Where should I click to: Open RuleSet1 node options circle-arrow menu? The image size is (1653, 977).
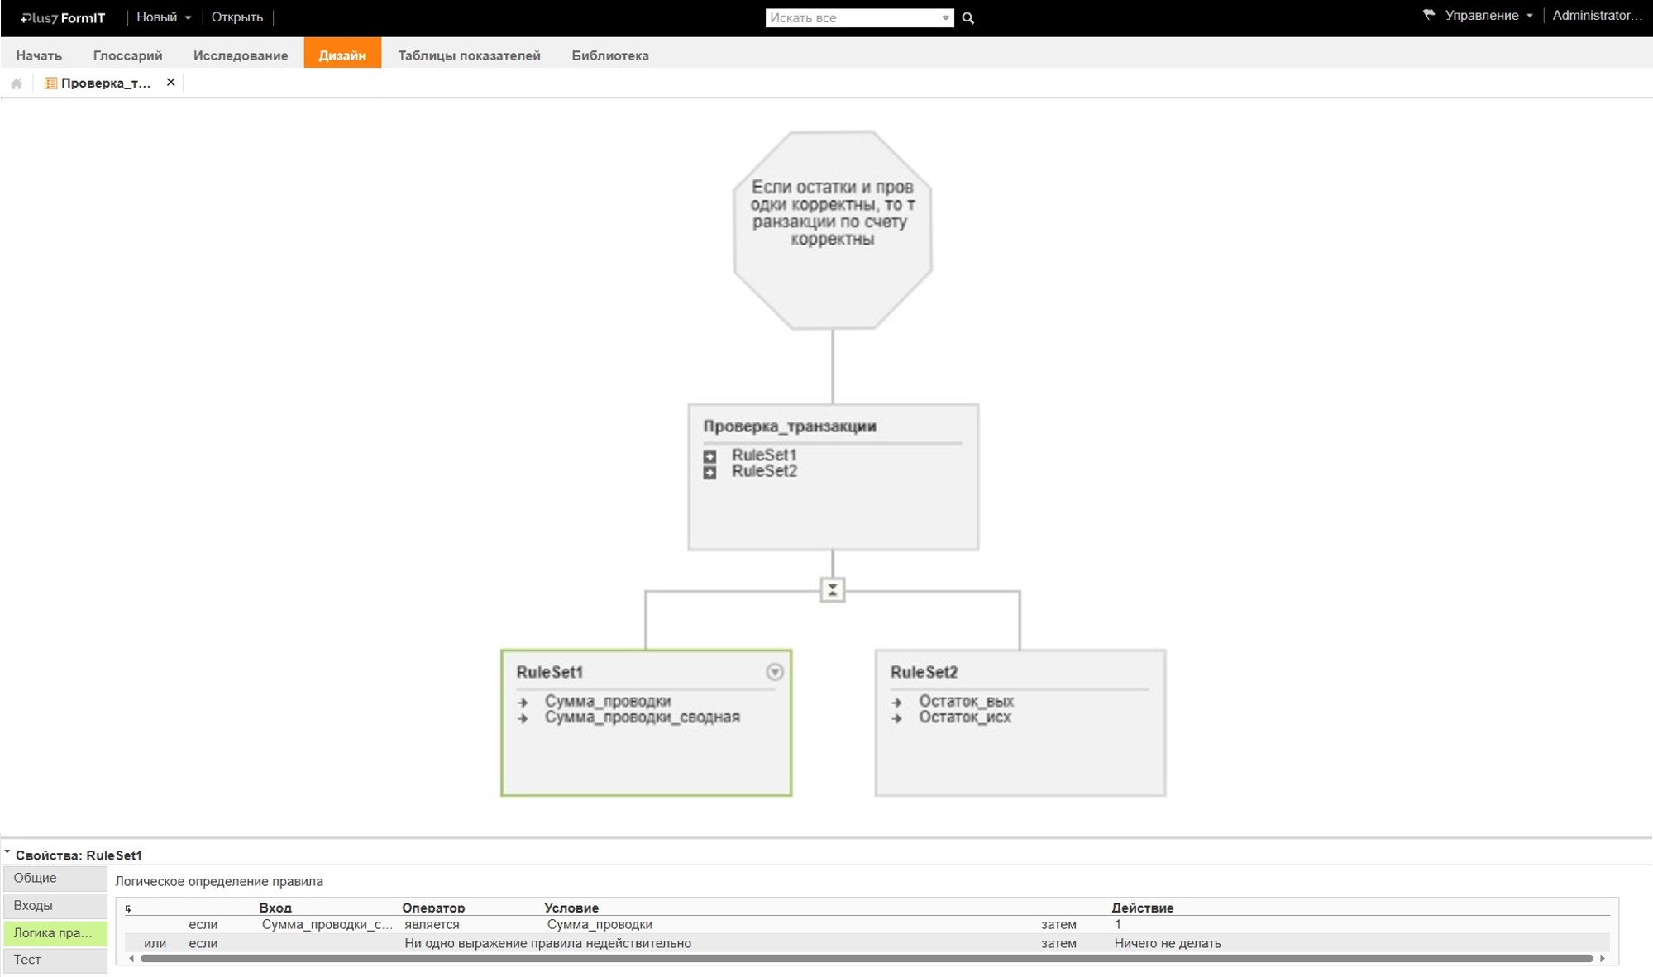(774, 672)
